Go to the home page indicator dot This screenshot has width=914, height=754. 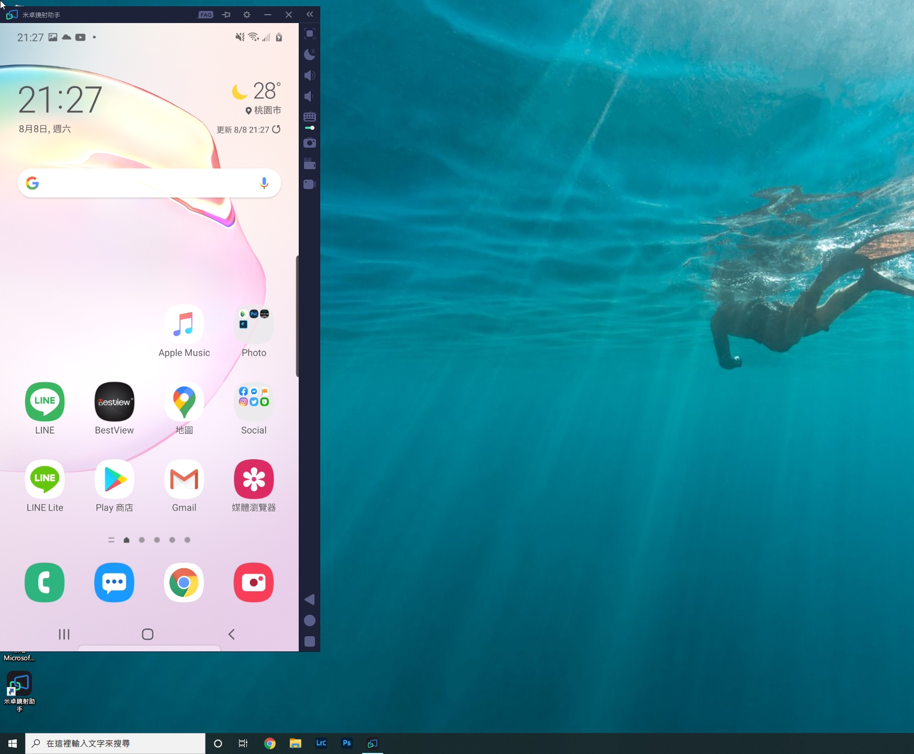click(126, 540)
